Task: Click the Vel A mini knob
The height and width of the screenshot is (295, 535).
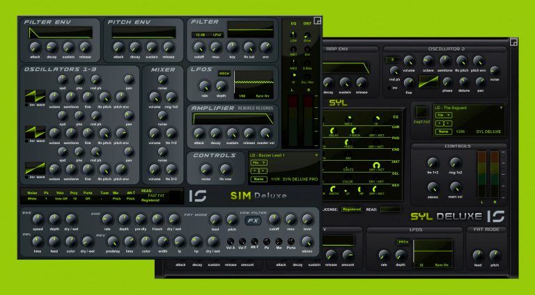Action: [231, 242]
